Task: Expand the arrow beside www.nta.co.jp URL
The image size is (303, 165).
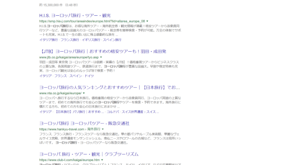Action: (x=84, y=93)
